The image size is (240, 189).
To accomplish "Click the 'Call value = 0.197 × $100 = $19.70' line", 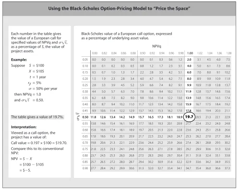I will click(x=39, y=143).
